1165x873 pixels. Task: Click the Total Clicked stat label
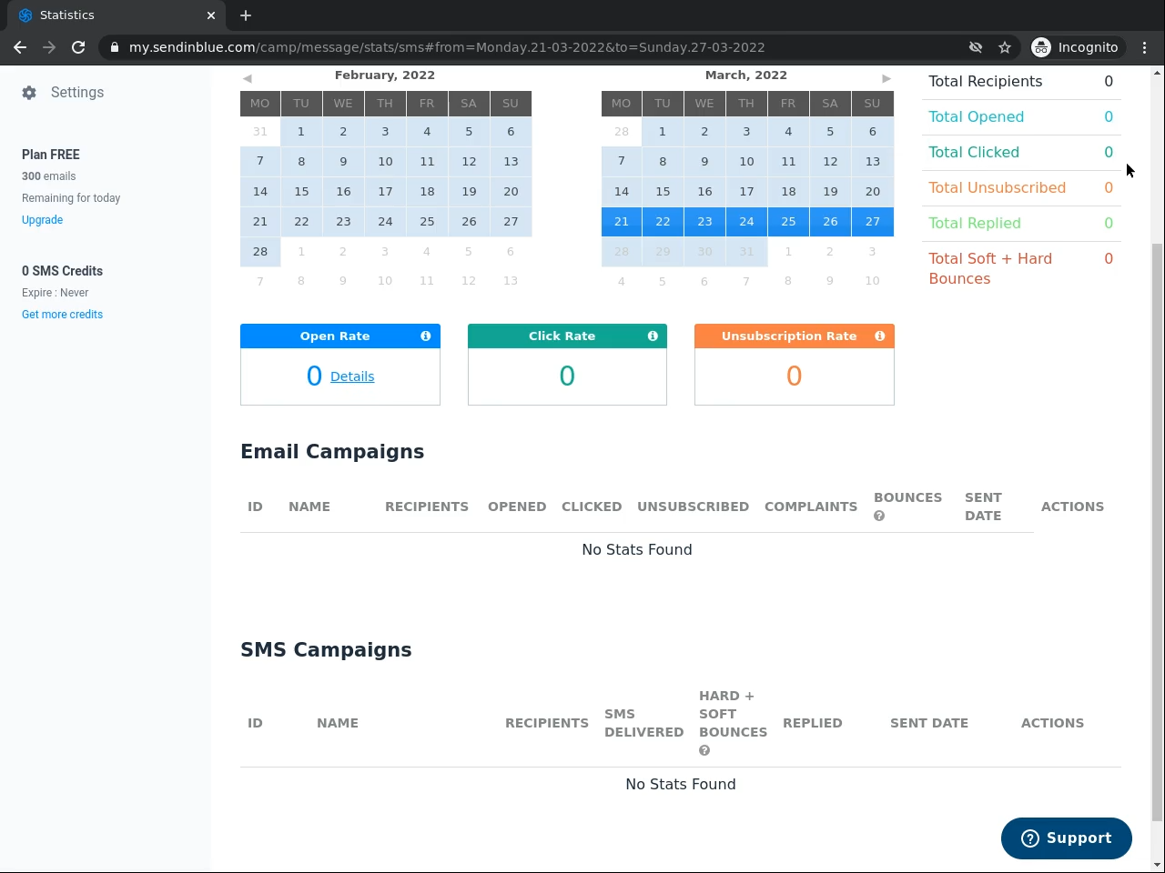(974, 153)
